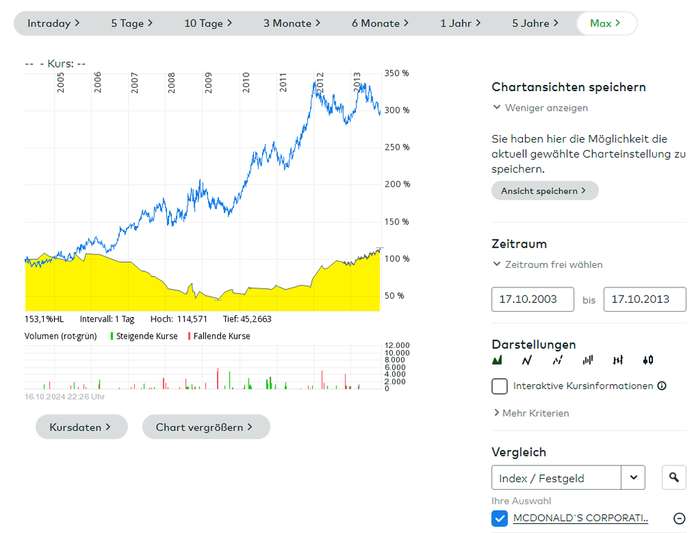Screen dimensions: 694x533
Task: Select the filled area (mountain) chart style
Action: click(x=497, y=360)
